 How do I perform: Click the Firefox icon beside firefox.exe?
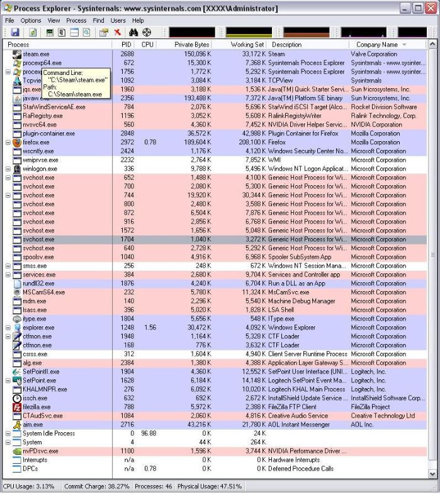pyautogui.click(x=17, y=142)
